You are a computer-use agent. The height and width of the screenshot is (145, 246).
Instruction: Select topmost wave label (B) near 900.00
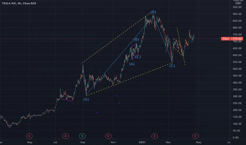(x=153, y=12)
